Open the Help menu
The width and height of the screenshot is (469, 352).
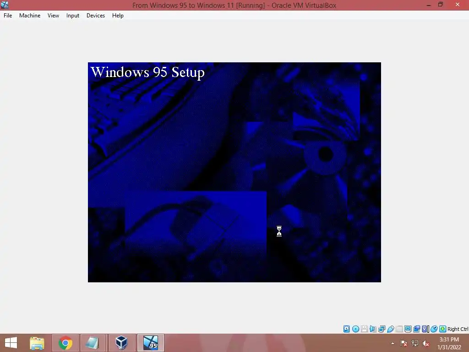[118, 16]
